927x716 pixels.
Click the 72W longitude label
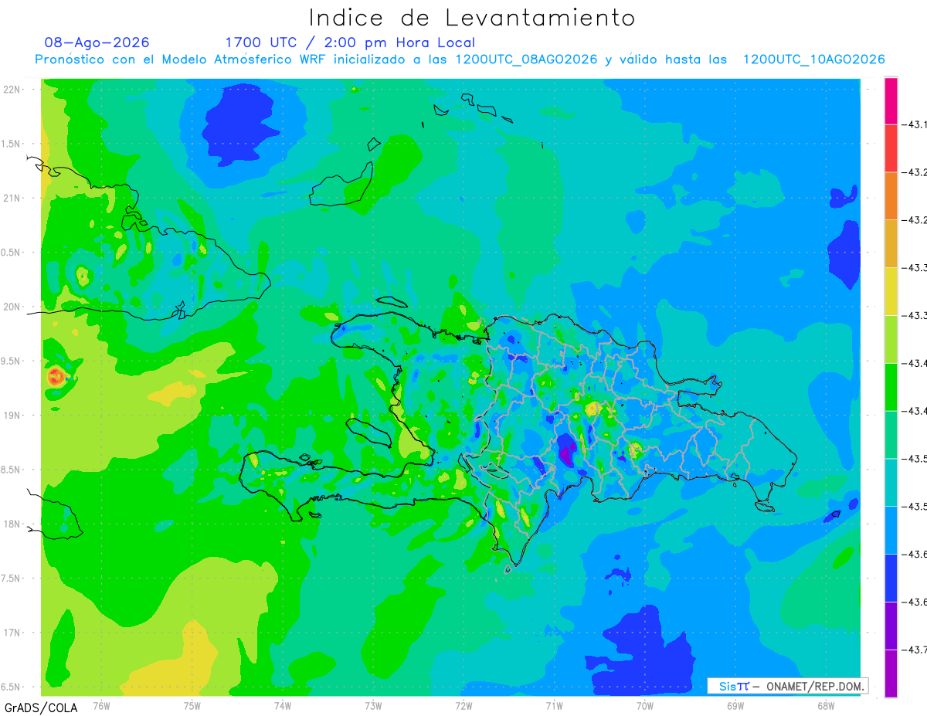tap(463, 704)
